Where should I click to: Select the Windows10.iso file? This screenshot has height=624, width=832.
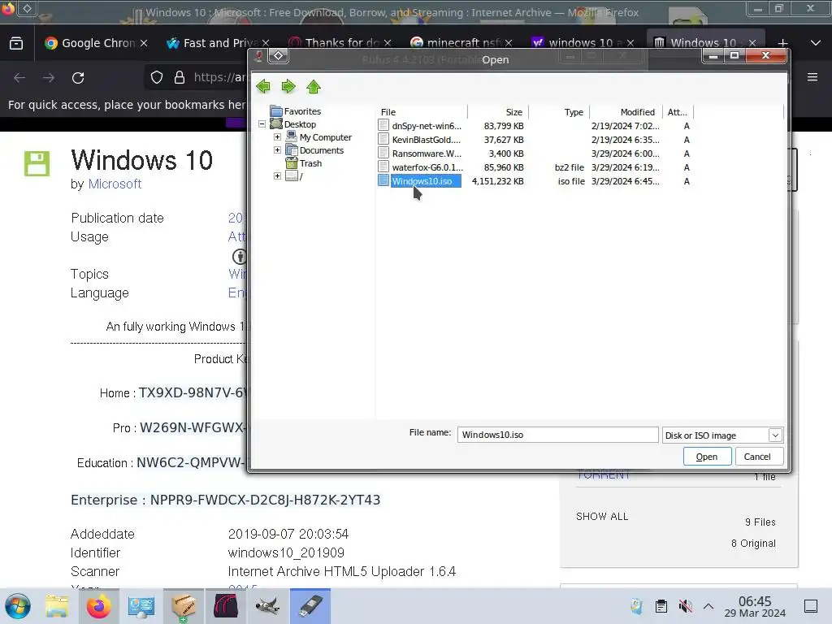tap(422, 181)
